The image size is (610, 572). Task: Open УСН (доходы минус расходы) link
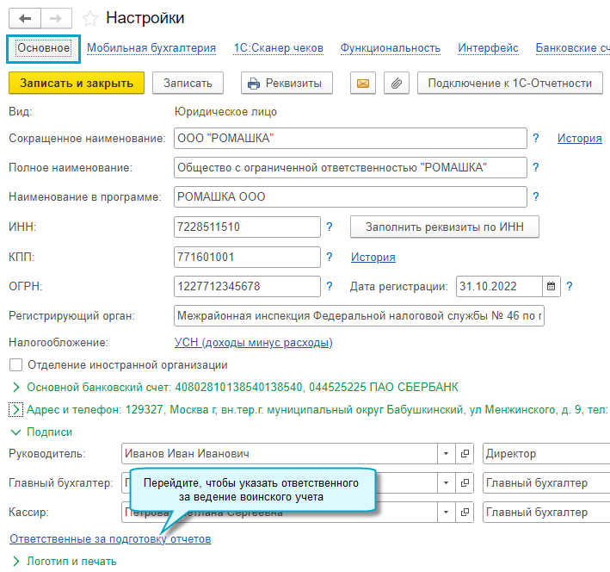[x=253, y=343]
